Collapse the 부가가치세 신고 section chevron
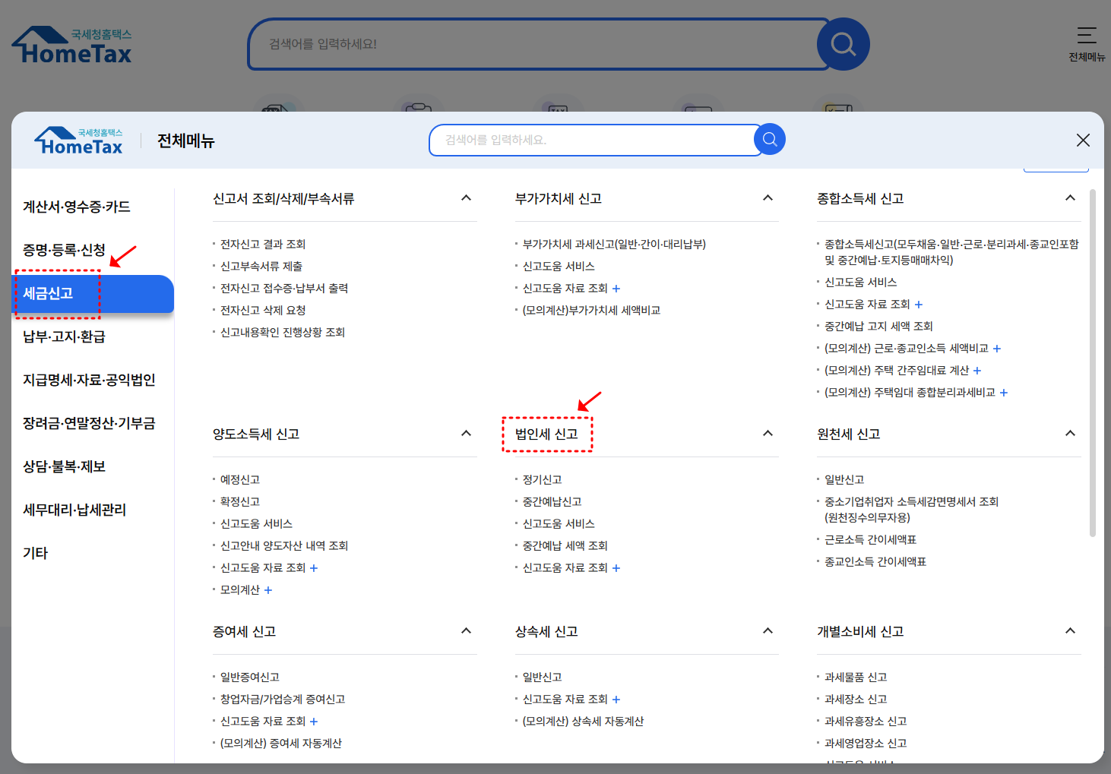The height and width of the screenshot is (774, 1111). [x=768, y=197]
